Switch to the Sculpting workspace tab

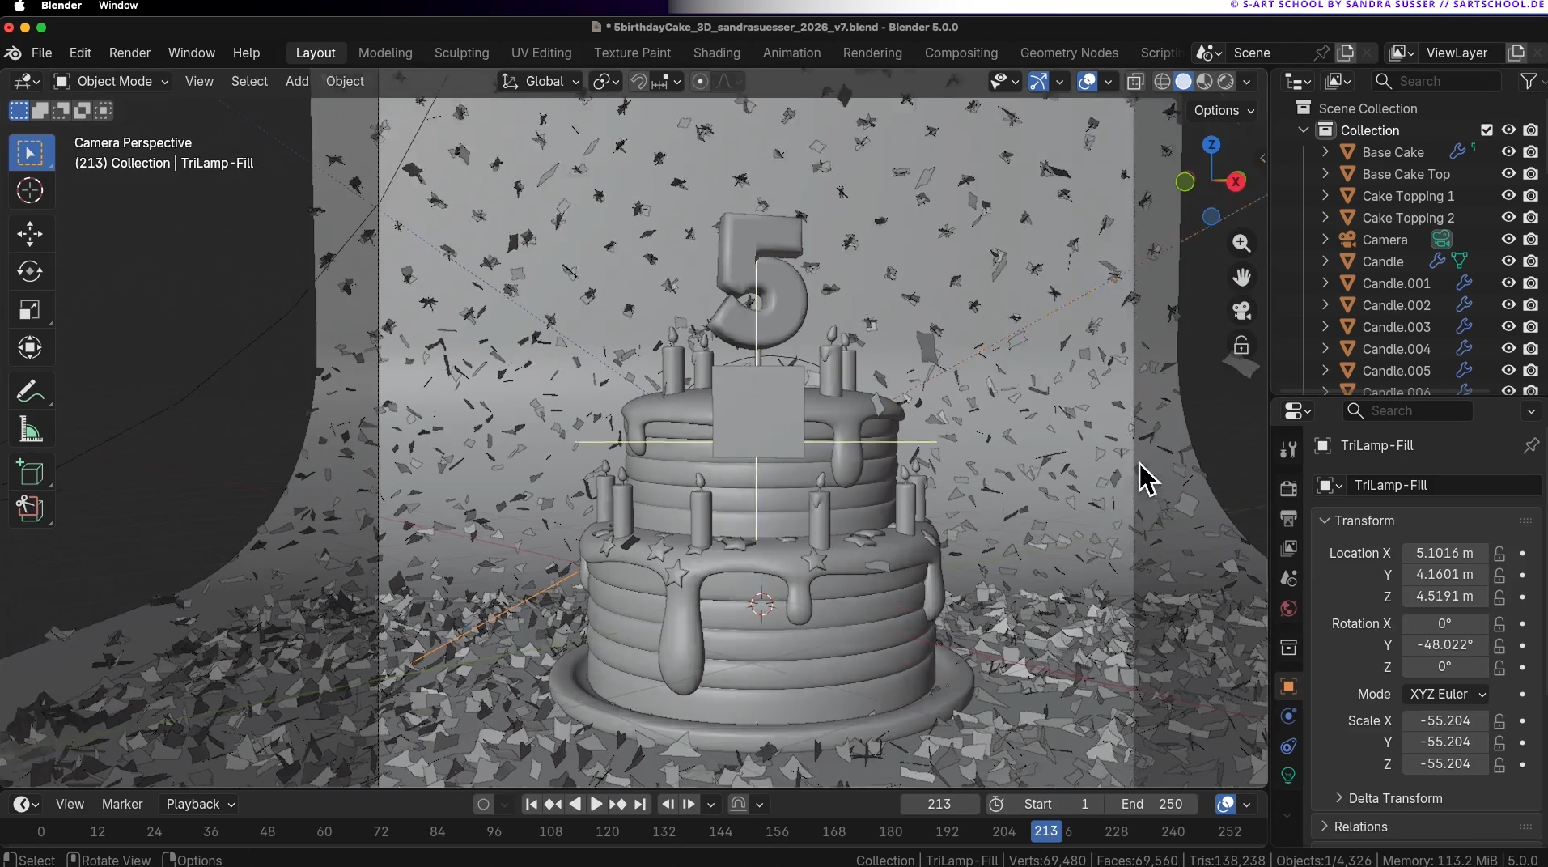(x=461, y=53)
